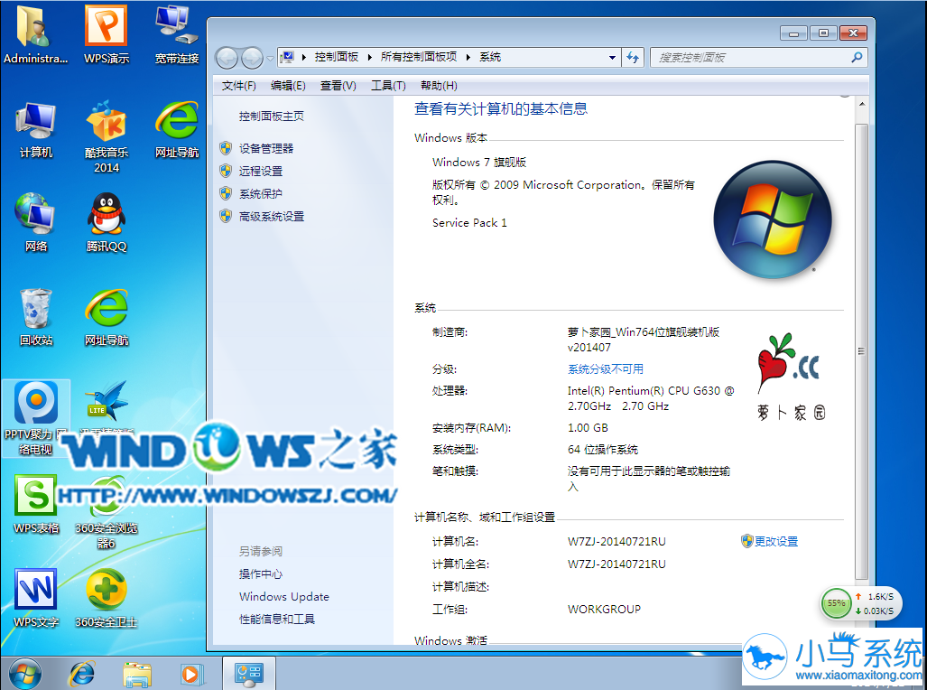Open the 网络 desktop icon
This screenshot has width=927, height=690.
pos(35,222)
